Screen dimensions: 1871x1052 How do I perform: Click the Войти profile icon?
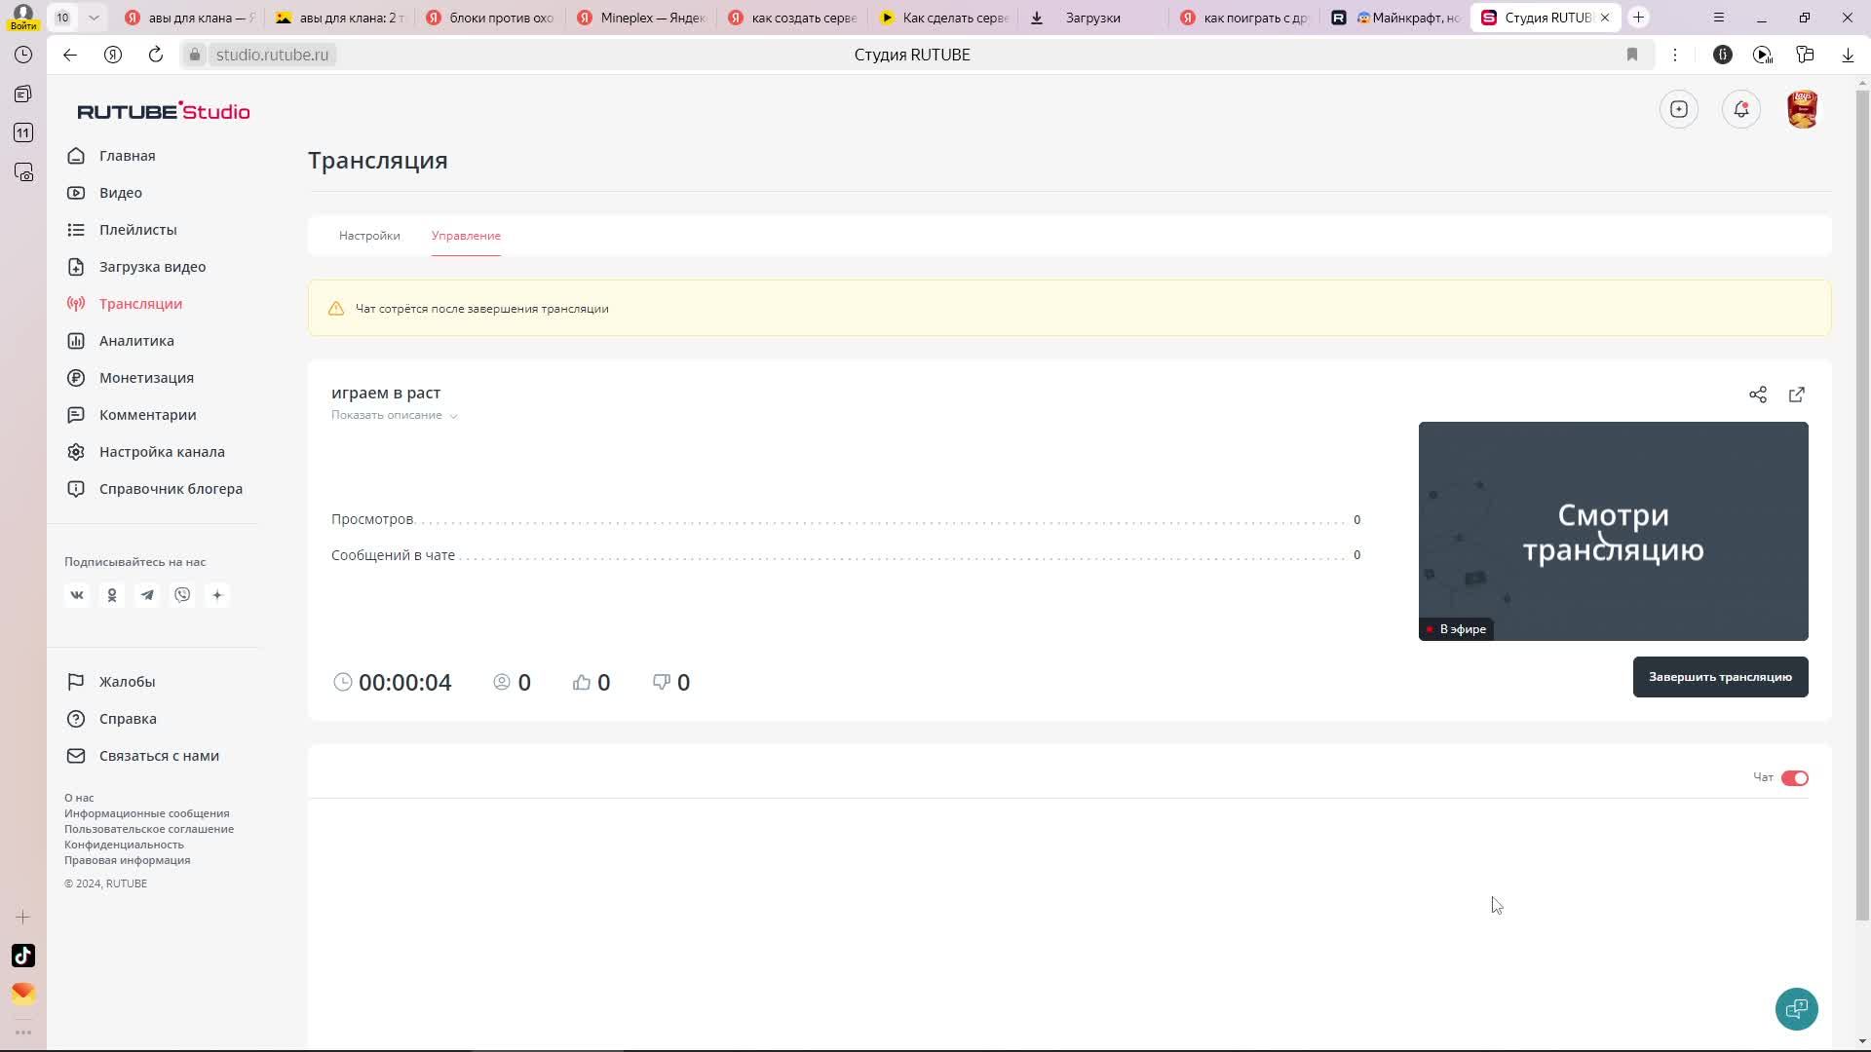point(23,17)
